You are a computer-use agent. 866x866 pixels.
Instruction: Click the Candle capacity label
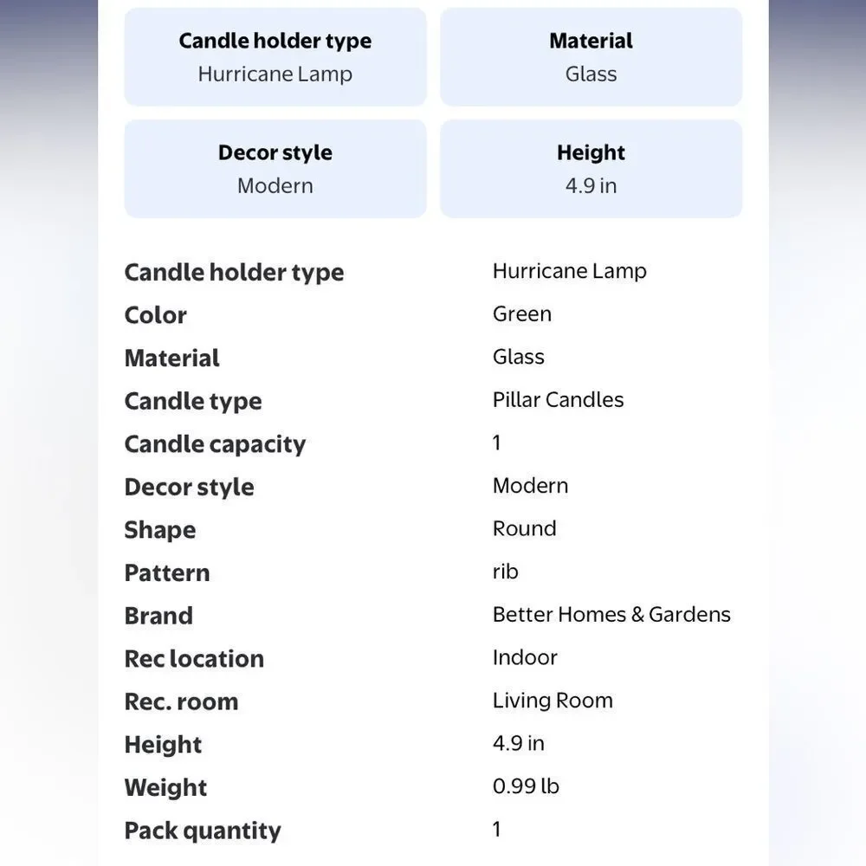(215, 444)
